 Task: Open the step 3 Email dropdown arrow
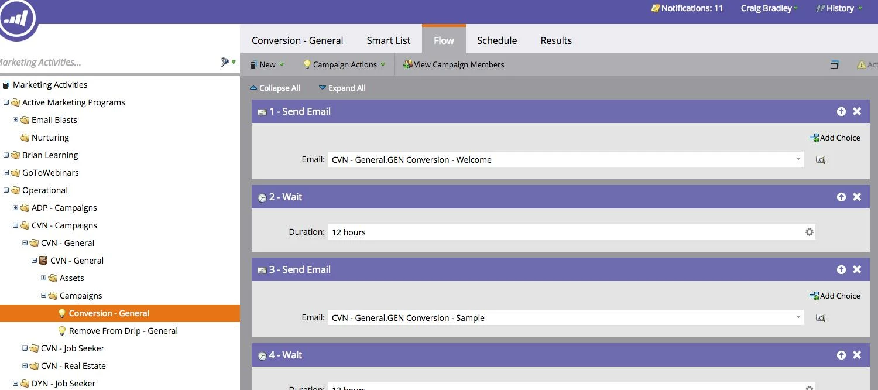pos(798,317)
